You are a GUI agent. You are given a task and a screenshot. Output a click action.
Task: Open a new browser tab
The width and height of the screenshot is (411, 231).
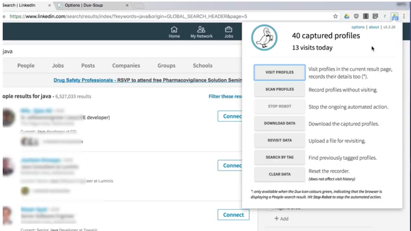pos(139,5)
